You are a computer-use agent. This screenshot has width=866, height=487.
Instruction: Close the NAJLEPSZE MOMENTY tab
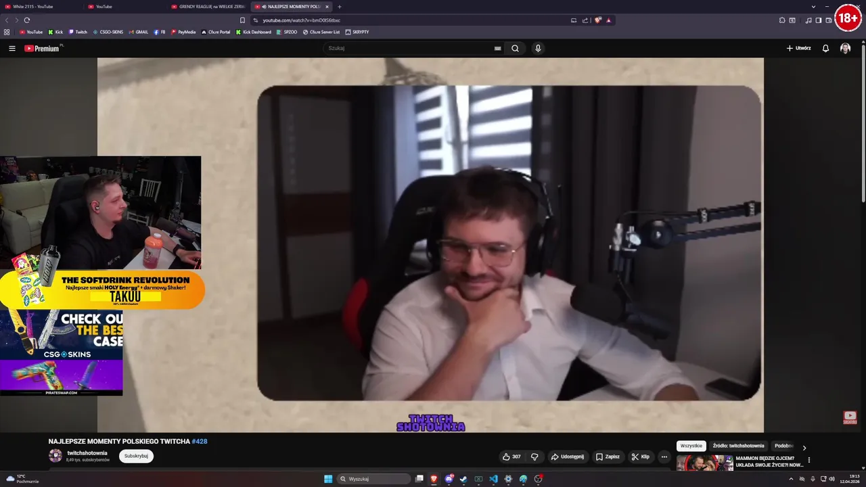(327, 7)
